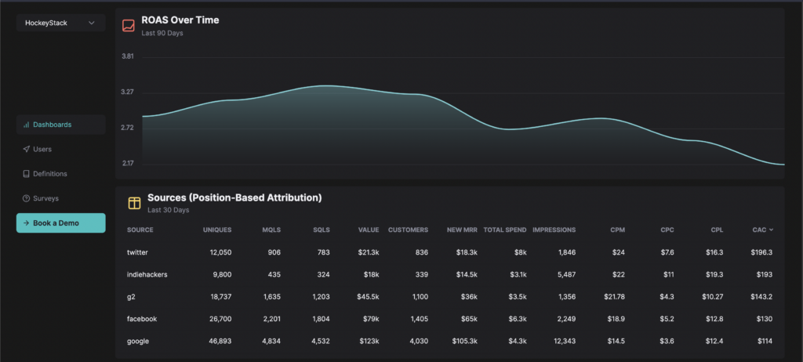
Task: Sort by the IMPRESSIONS column header
Action: (554, 230)
